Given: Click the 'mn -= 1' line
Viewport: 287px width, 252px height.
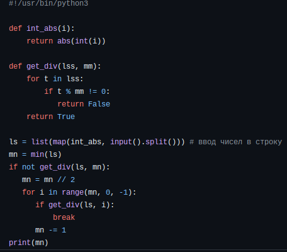Looking at the screenshot, I should pyautogui.click(x=51, y=230).
